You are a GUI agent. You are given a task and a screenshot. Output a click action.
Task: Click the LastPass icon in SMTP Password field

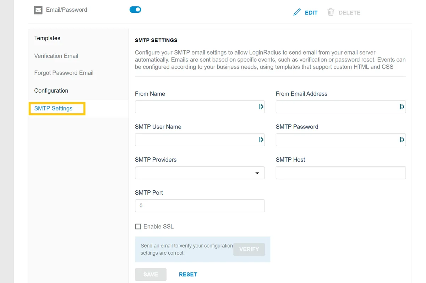coord(402,140)
